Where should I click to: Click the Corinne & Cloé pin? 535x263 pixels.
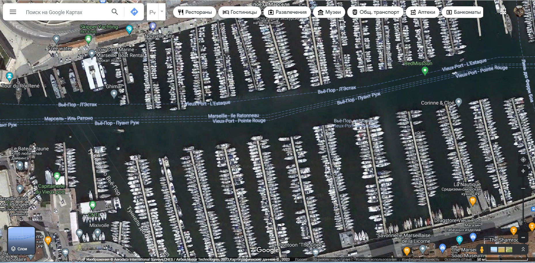click(x=459, y=102)
